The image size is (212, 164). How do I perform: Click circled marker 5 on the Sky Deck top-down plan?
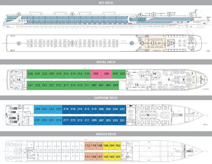tap(72, 43)
